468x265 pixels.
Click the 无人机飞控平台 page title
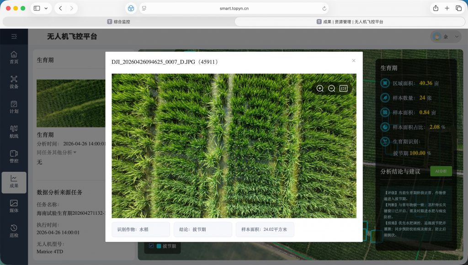click(72, 37)
